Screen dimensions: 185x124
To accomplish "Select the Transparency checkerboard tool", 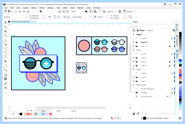I will [x=5, y=79].
